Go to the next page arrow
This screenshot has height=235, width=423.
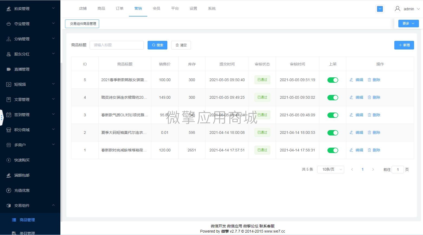[x=373, y=170]
